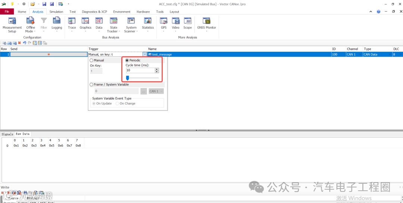Switch to the Home ribbon tab
The height and width of the screenshot is (203, 403).
click(x=22, y=12)
